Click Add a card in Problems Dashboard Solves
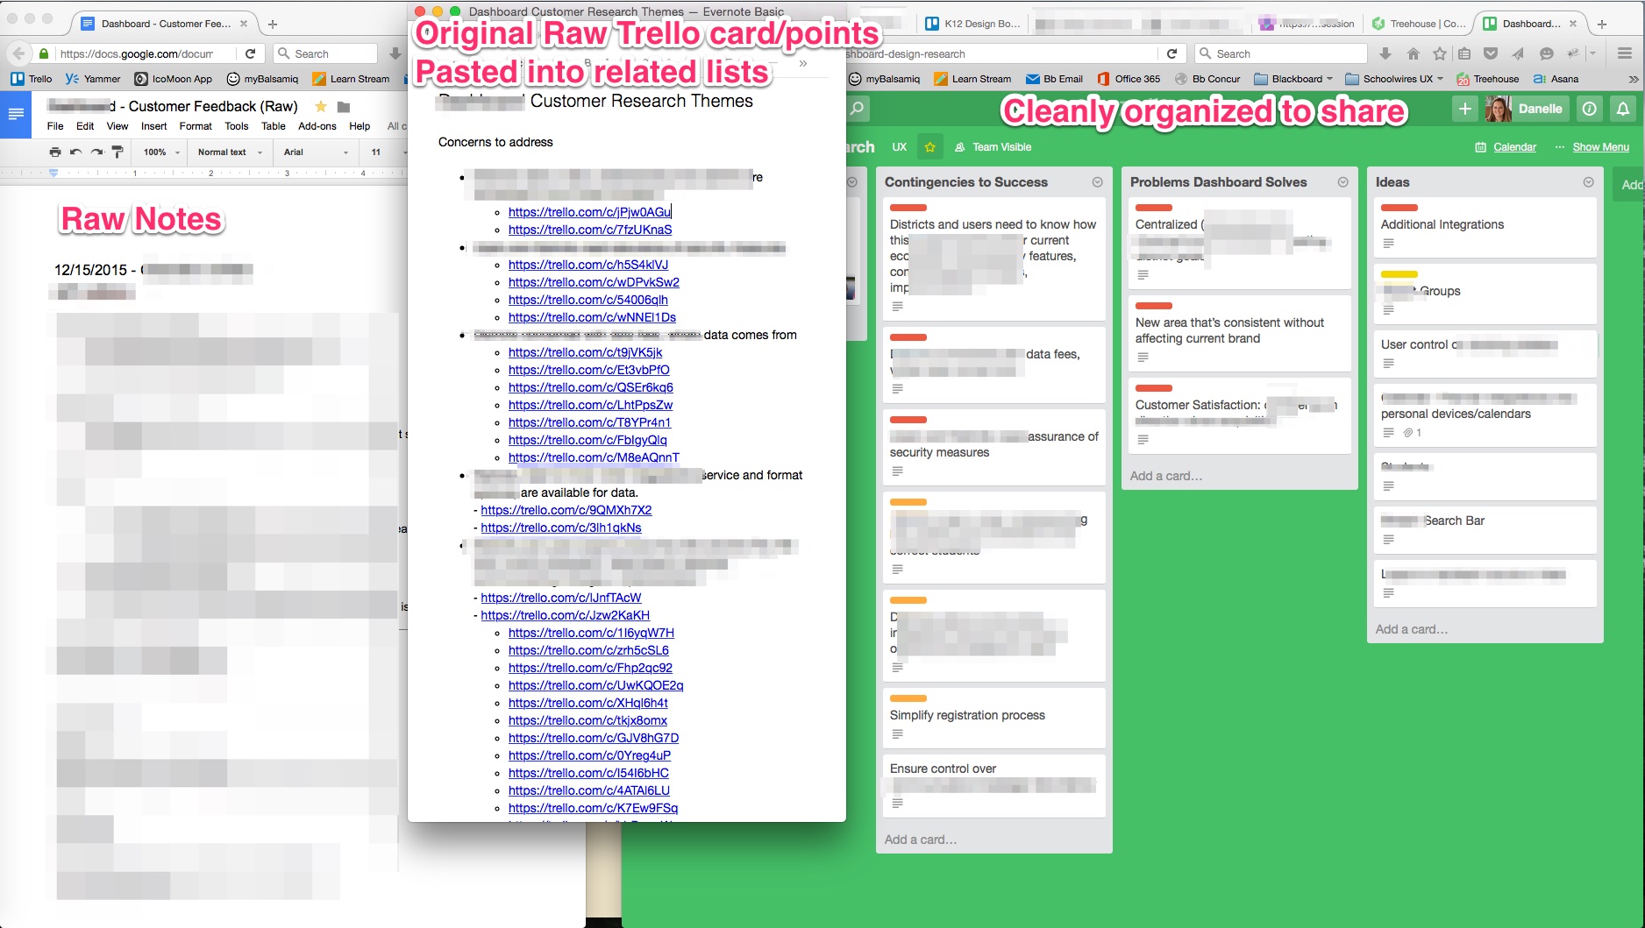Screen dimensions: 1645x928 pyautogui.click(x=1165, y=476)
